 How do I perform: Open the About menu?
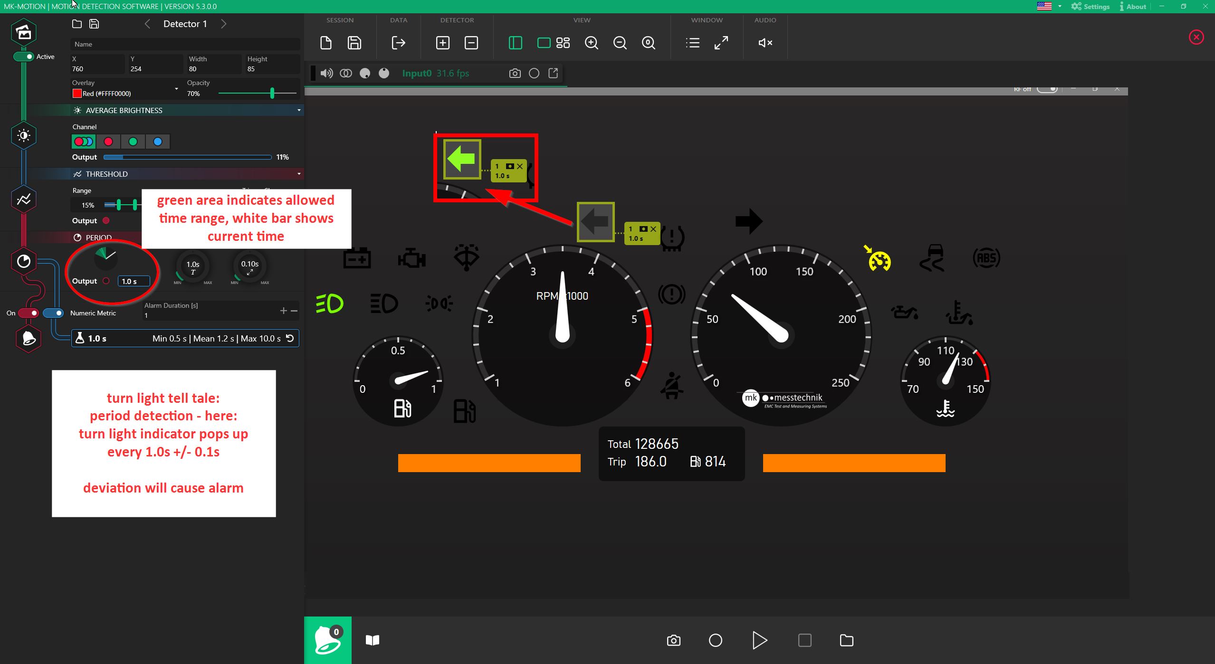coord(1132,6)
